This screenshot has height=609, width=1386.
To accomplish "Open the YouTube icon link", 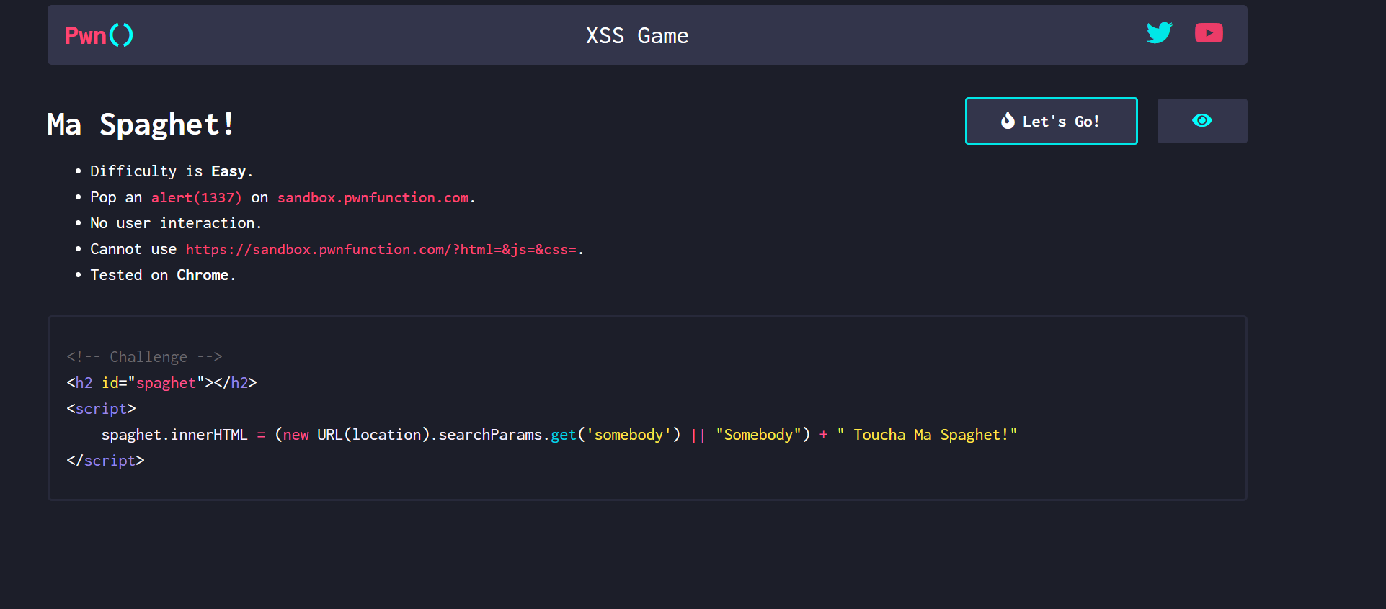I will pos(1209,33).
